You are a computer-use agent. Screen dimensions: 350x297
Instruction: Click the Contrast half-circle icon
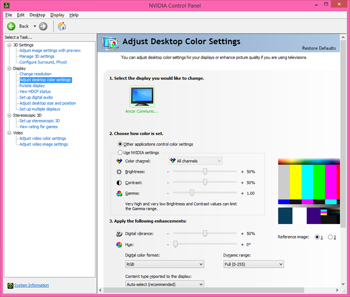coord(119,183)
